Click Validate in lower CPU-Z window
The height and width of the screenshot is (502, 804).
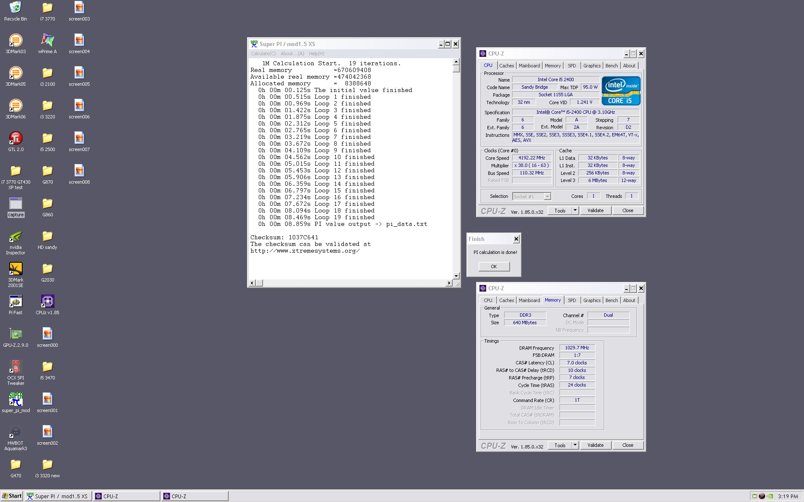click(x=595, y=445)
